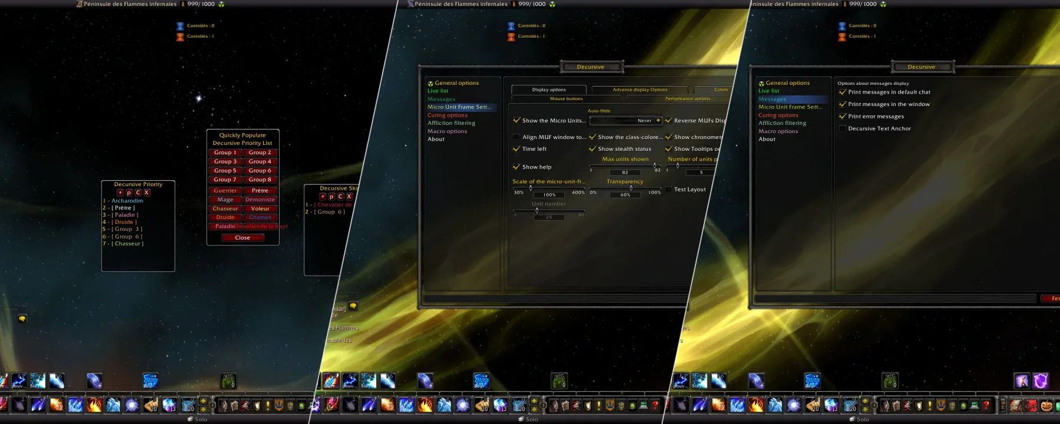Viewport: 1060px width, 424px height.
Task: Enable 'Decursive Text Anchor' checkbox
Action: [x=842, y=128]
